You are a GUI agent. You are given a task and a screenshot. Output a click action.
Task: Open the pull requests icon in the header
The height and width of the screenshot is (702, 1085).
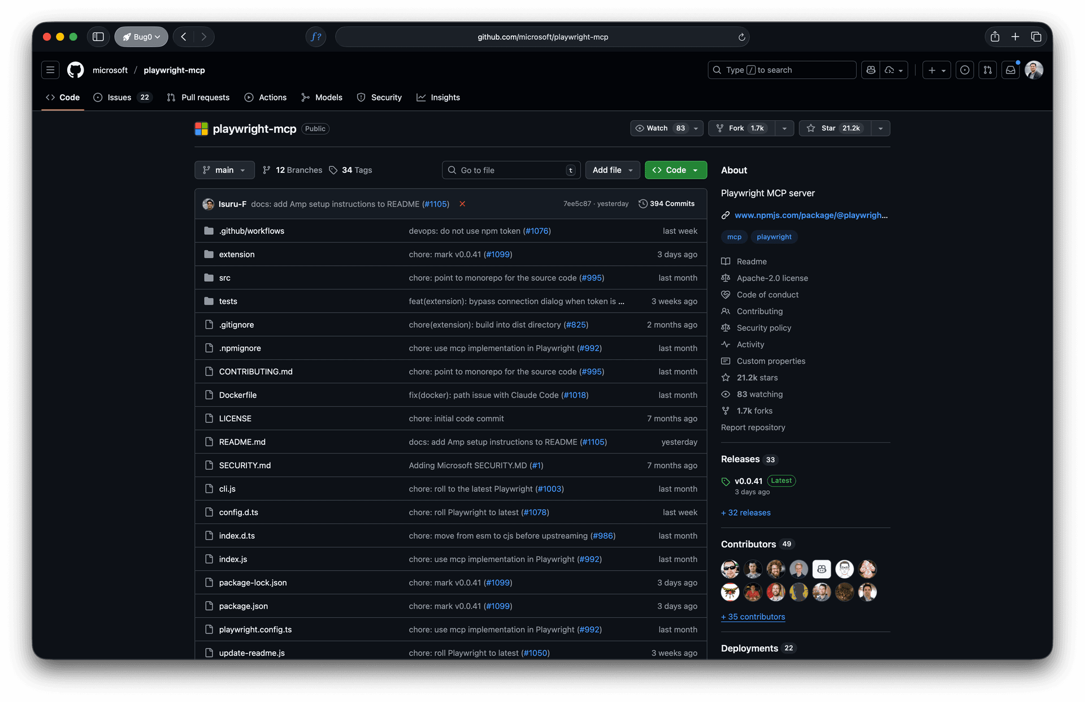(987, 70)
